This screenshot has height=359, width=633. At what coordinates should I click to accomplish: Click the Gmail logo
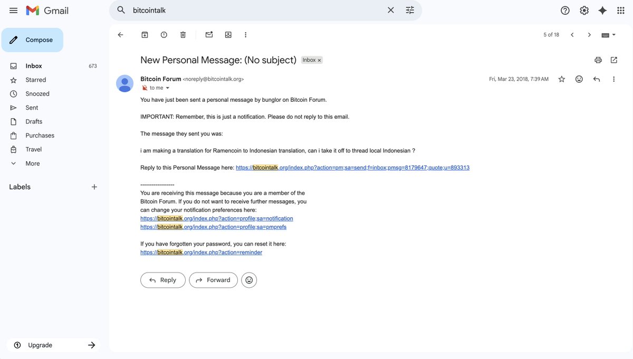point(47,11)
